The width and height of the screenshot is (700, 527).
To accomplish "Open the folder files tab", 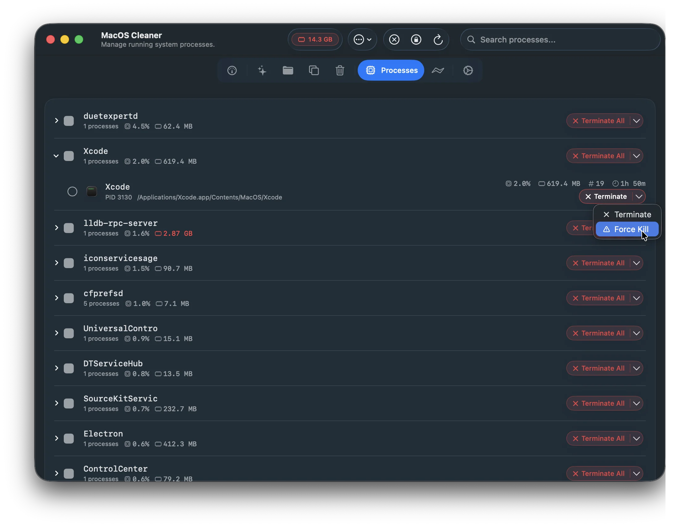I will point(288,70).
